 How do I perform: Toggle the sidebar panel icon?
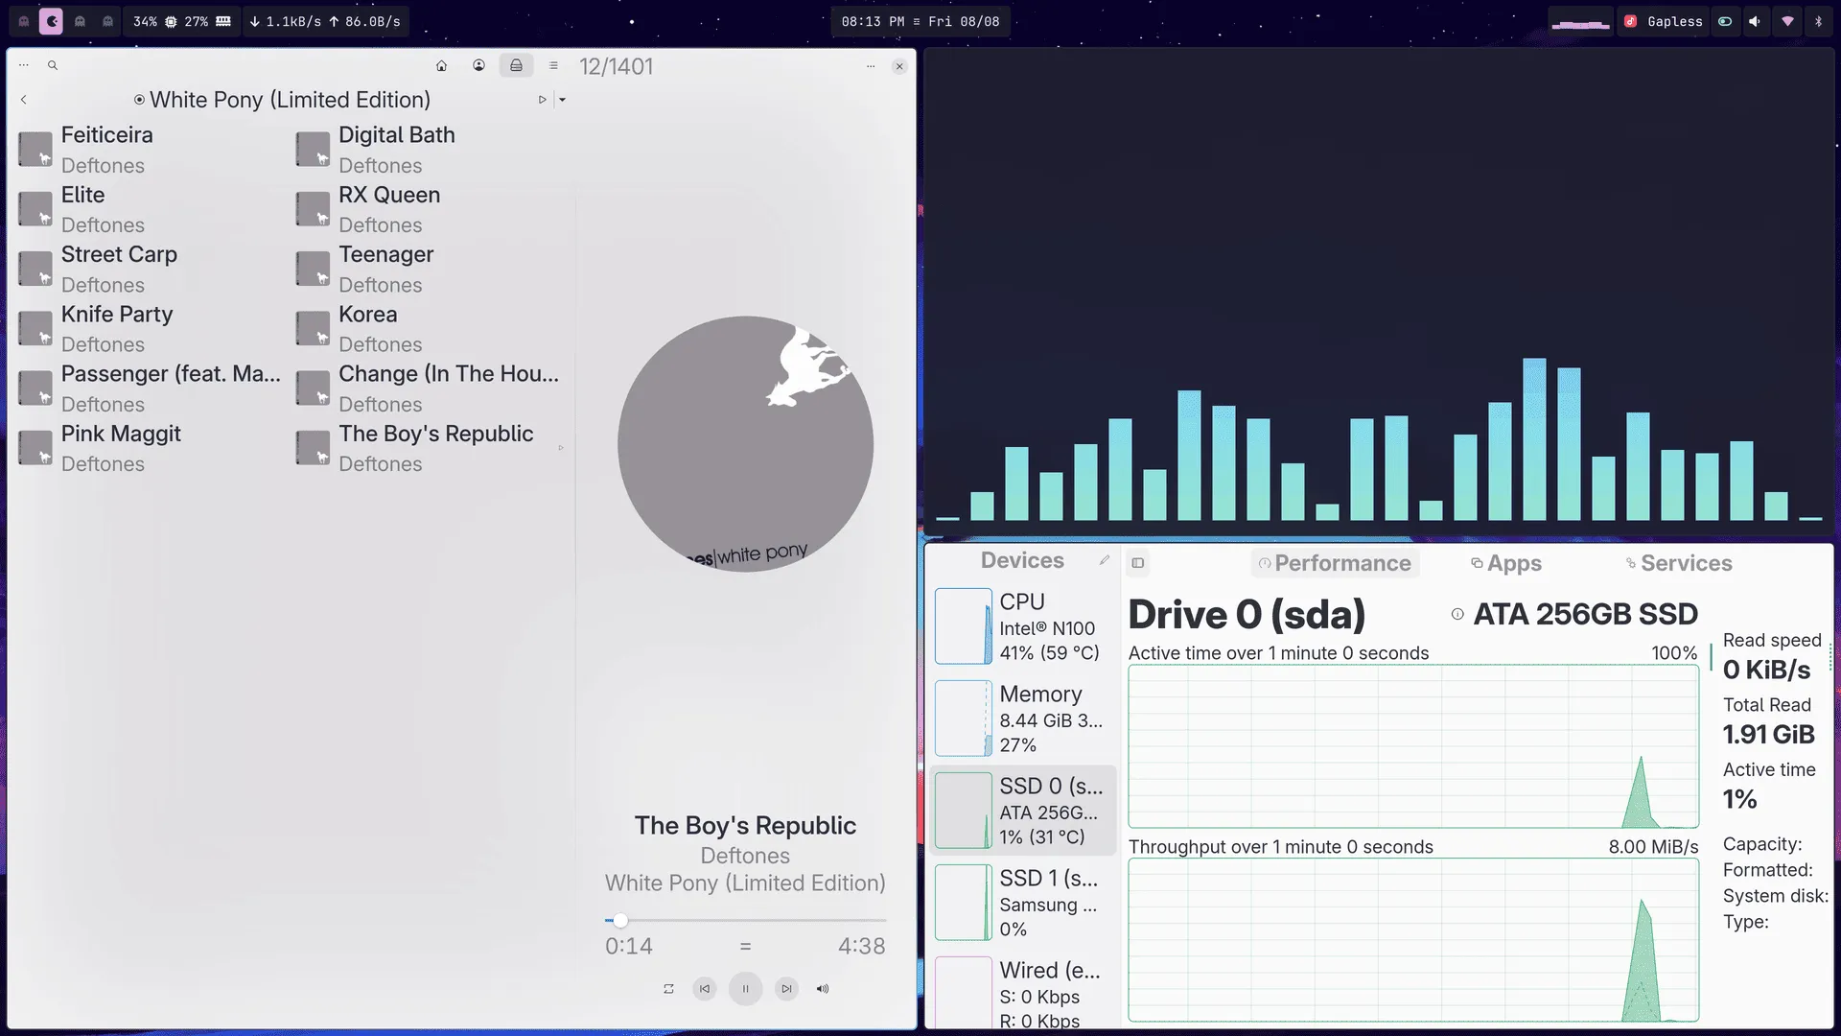point(1137,563)
